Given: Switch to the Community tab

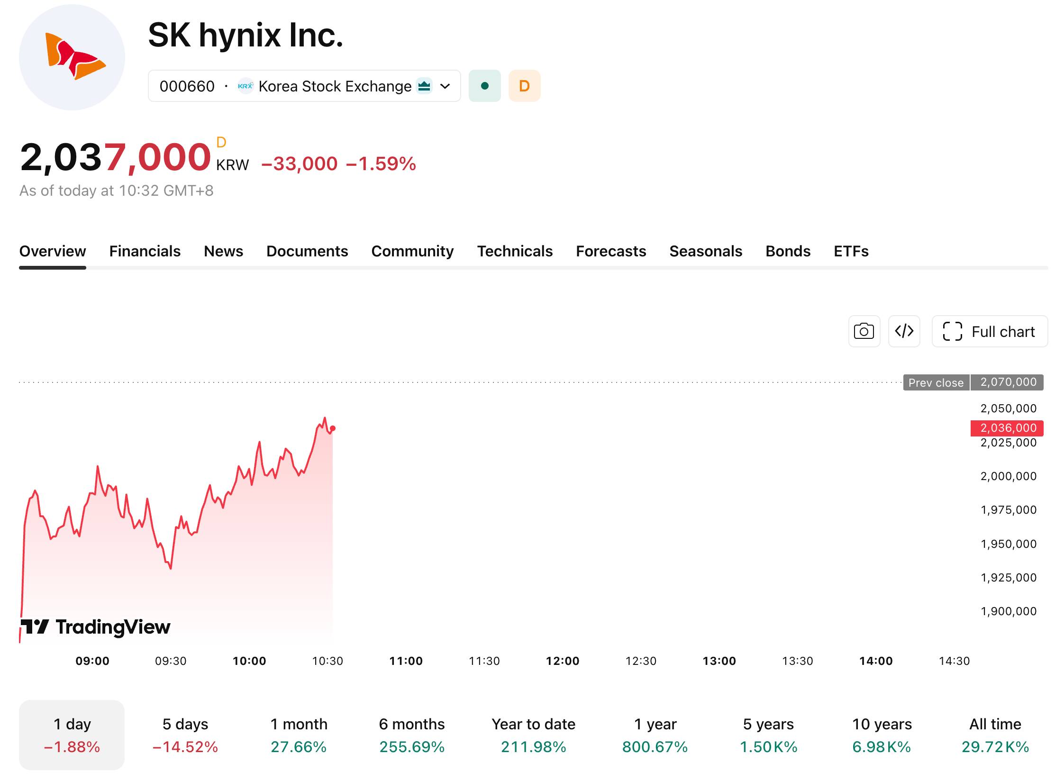Looking at the screenshot, I should 412,251.
